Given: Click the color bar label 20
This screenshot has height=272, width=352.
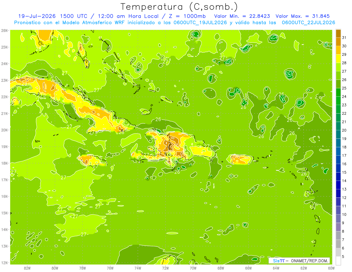Looking at the screenshot, I should [x=344, y=130].
